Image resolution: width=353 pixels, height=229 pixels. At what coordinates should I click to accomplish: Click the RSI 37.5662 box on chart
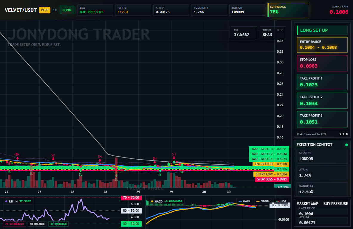pyautogui.click(x=244, y=33)
